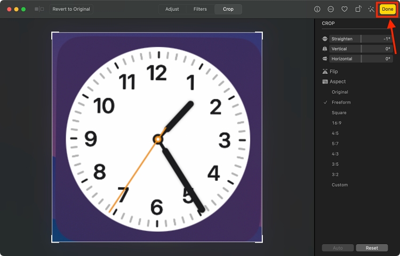Click the Straighten icon
The width and height of the screenshot is (400, 256).
[x=325, y=39]
